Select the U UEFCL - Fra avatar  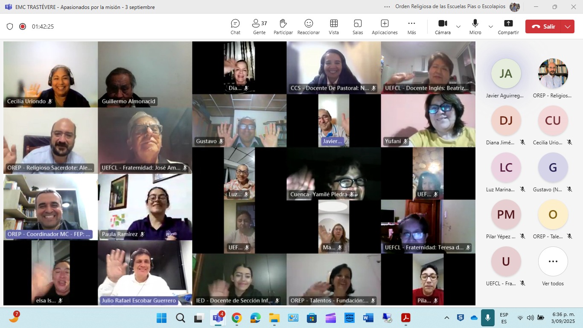506,261
